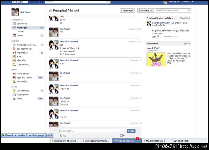Click the Write a reply text field
Screen dimensions: 209x150
click(x=92, y=131)
